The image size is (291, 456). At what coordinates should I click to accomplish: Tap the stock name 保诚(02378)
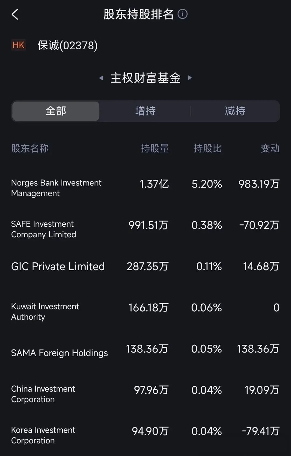coord(68,45)
